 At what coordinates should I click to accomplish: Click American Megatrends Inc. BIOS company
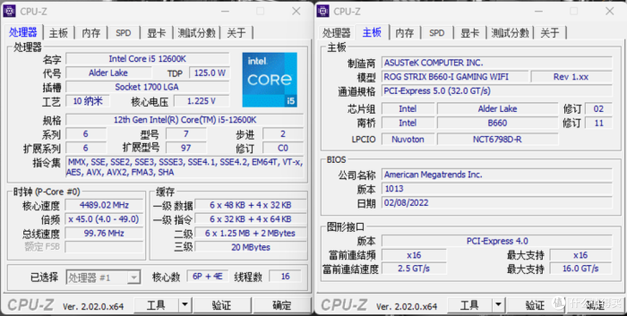[496, 175]
